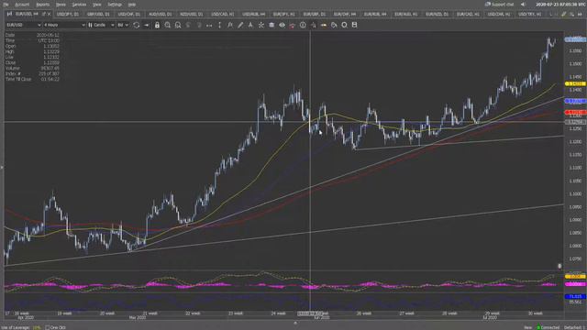Click the 24 week time axis label

(278, 313)
